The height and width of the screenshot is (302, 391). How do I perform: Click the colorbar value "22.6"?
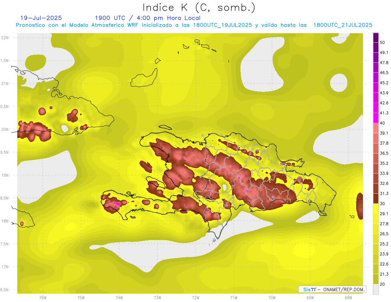point(384,264)
